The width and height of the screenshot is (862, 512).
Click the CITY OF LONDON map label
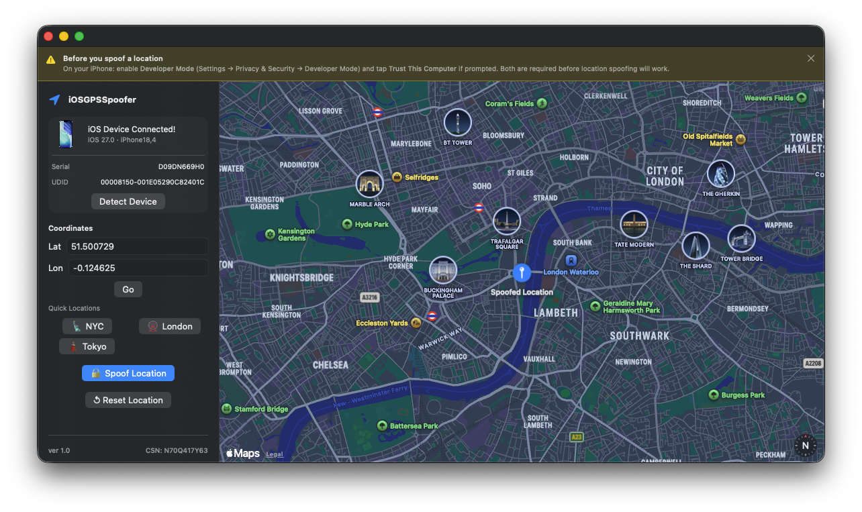[665, 176]
